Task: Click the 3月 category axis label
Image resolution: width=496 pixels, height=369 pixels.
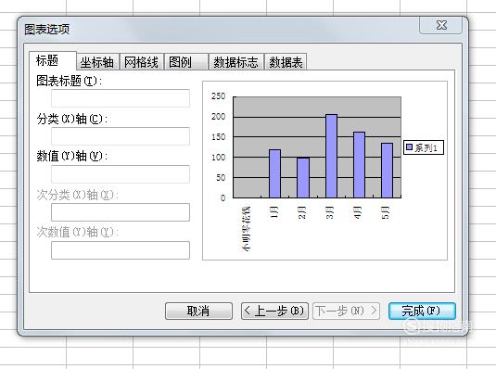Action: point(330,212)
